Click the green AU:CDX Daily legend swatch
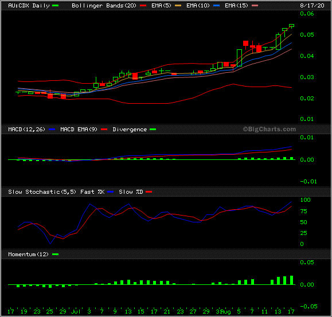Screen dimensions: 332x317 tap(55, 6)
